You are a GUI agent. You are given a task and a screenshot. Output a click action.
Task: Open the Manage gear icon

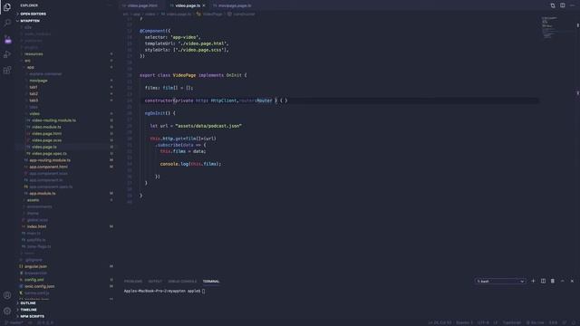[7, 311]
